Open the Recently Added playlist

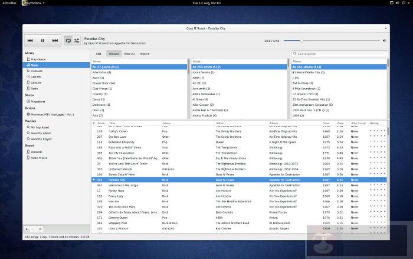pyautogui.click(x=56, y=133)
